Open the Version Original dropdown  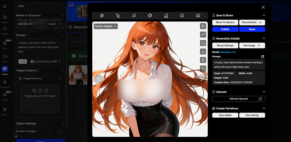(x=105, y=26)
